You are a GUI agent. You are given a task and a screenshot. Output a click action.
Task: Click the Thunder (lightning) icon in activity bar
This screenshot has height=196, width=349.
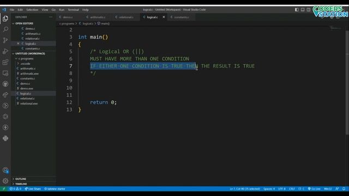pos(5,127)
